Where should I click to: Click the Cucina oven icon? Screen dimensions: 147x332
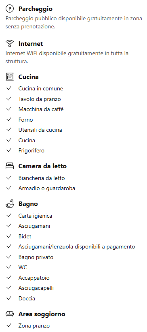coord(10,77)
